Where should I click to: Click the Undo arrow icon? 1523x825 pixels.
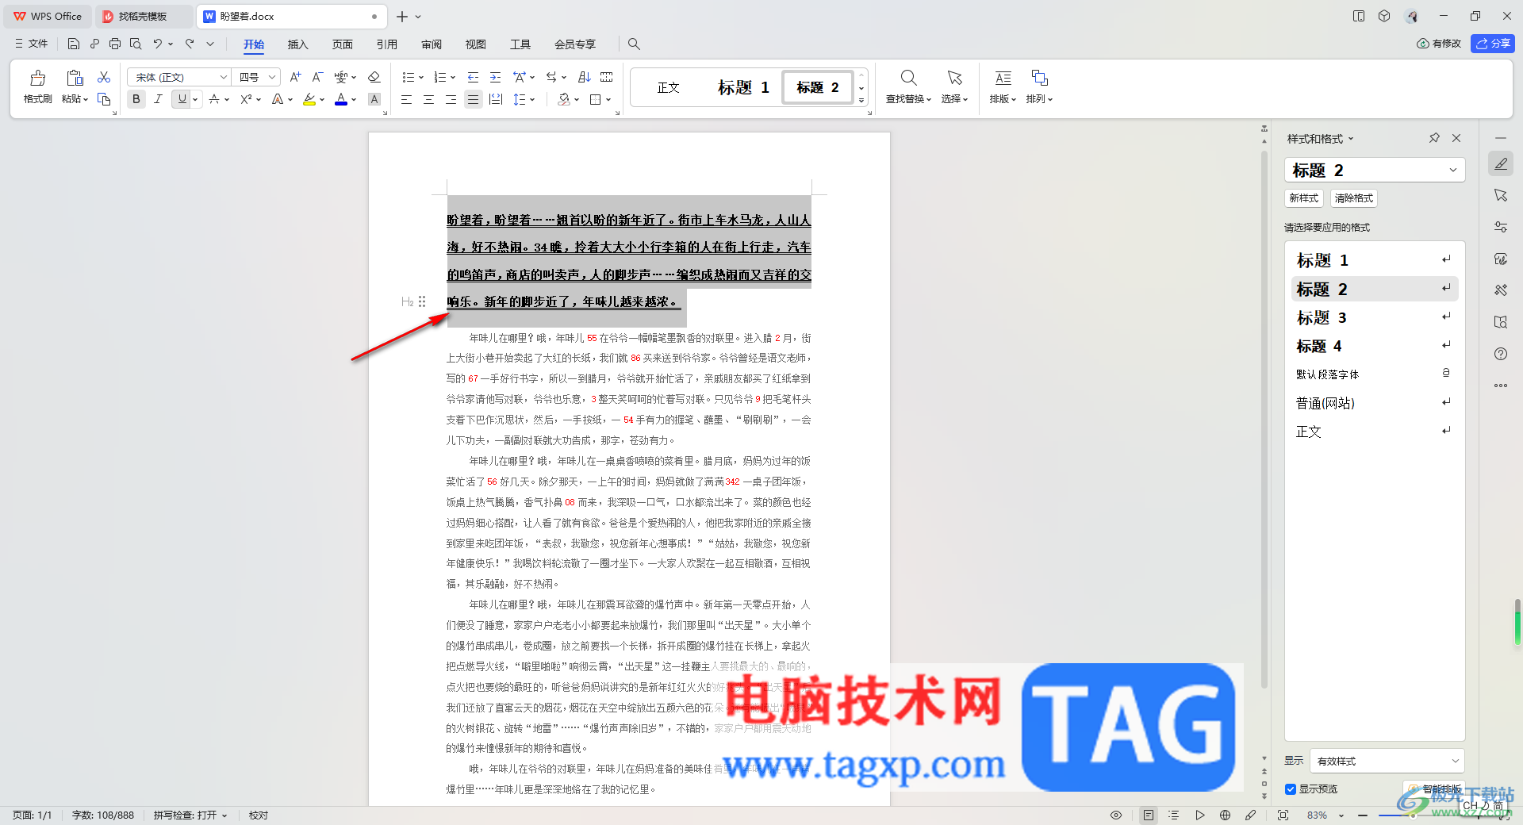click(158, 44)
